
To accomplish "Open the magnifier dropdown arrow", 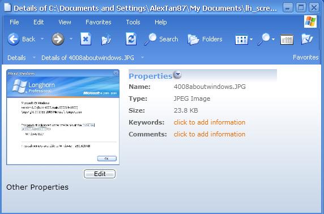I will tap(273, 39).
